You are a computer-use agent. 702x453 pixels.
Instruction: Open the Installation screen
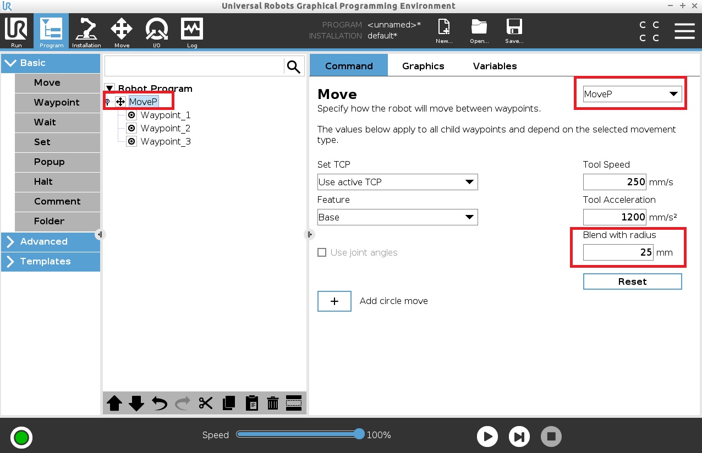pos(86,32)
